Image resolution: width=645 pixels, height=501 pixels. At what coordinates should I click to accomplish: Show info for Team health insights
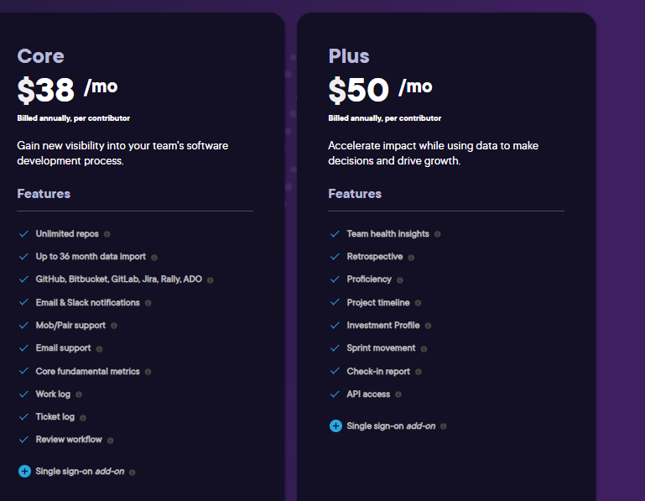[437, 234]
